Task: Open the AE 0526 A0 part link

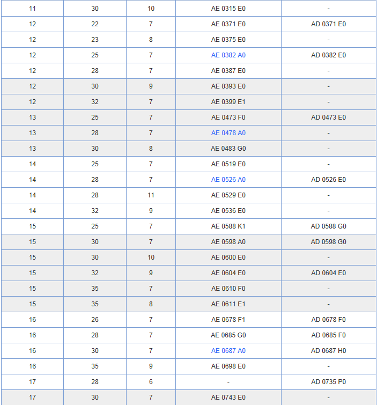Action: pos(228,180)
